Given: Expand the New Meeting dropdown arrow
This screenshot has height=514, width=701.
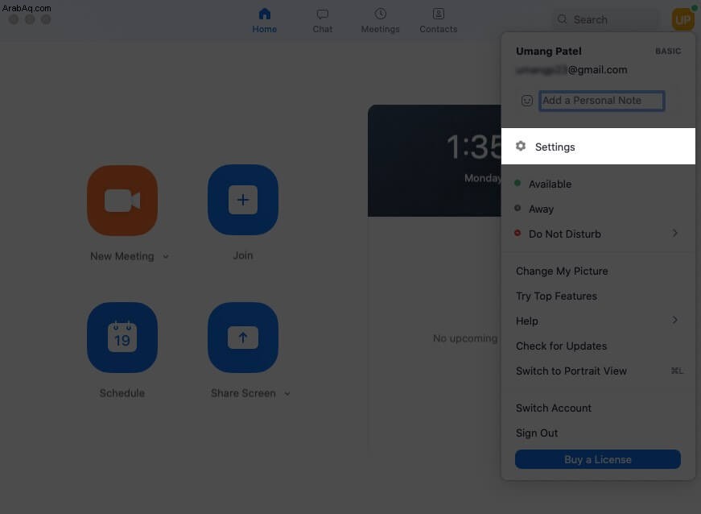Looking at the screenshot, I should (166, 257).
